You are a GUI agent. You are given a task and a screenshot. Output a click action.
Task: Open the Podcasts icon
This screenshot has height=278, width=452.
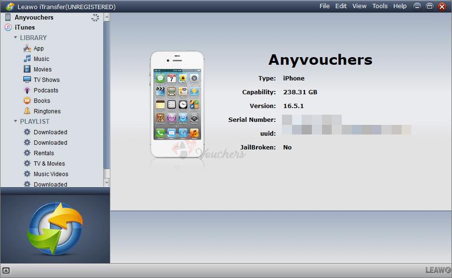[27, 90]
